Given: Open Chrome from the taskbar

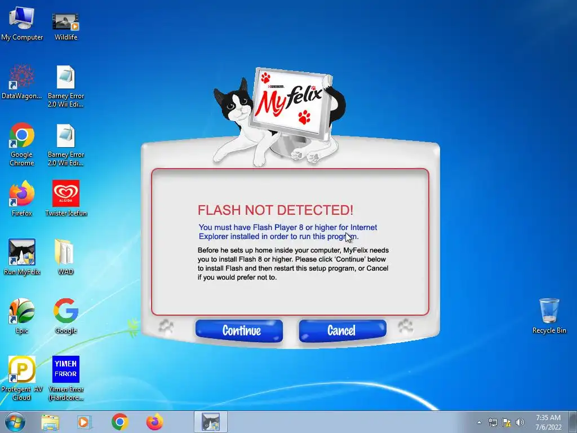Looking at the screenshot, I should pos(119,422).
